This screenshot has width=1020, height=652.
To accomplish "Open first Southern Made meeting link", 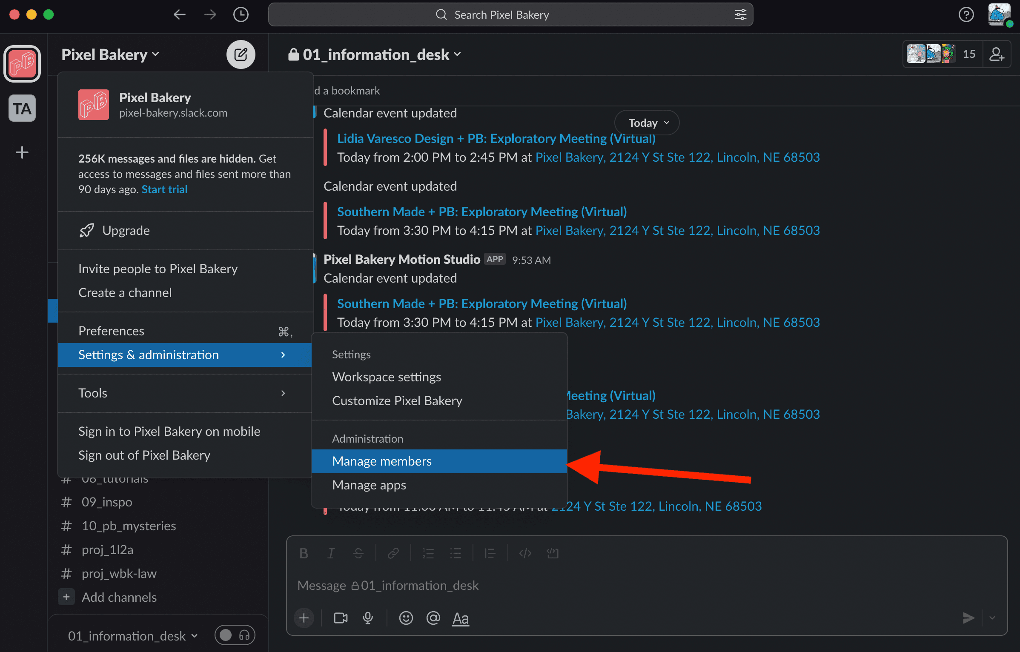I will click(482, 212).
